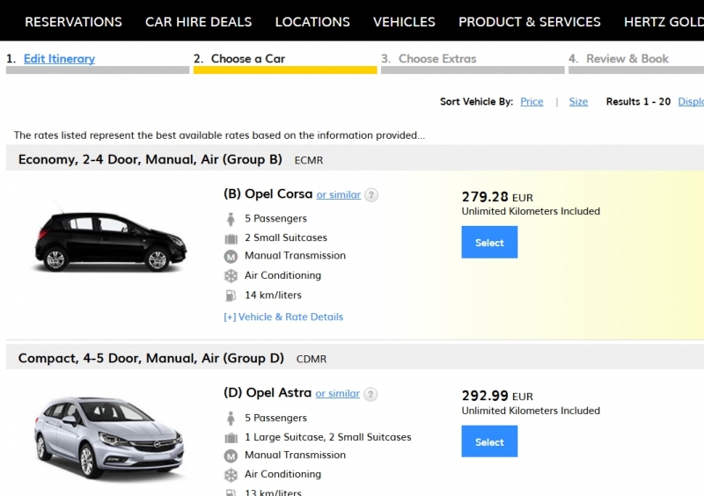
Task: Click the Opel Astra manual transmission icon
Action: [x=231, y=456]
